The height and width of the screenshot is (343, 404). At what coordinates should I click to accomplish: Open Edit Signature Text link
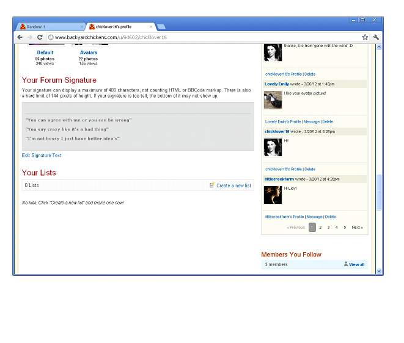click(42, 156)
